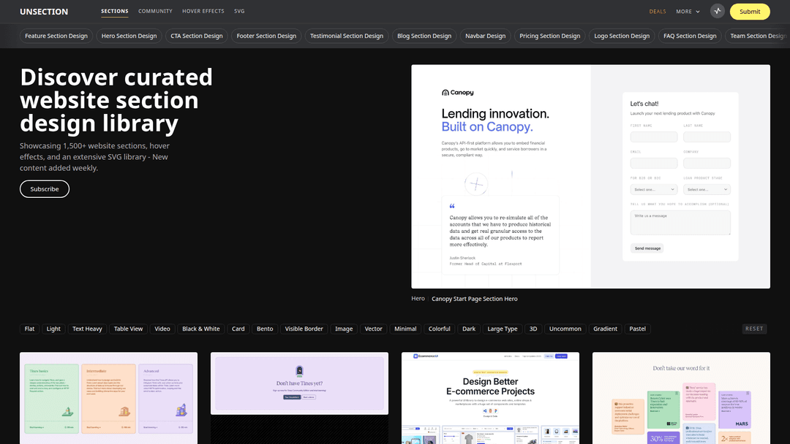Screen dimensions: 790x444
Task: Select the Hero Section Design chip
Action: click(129, 36)
